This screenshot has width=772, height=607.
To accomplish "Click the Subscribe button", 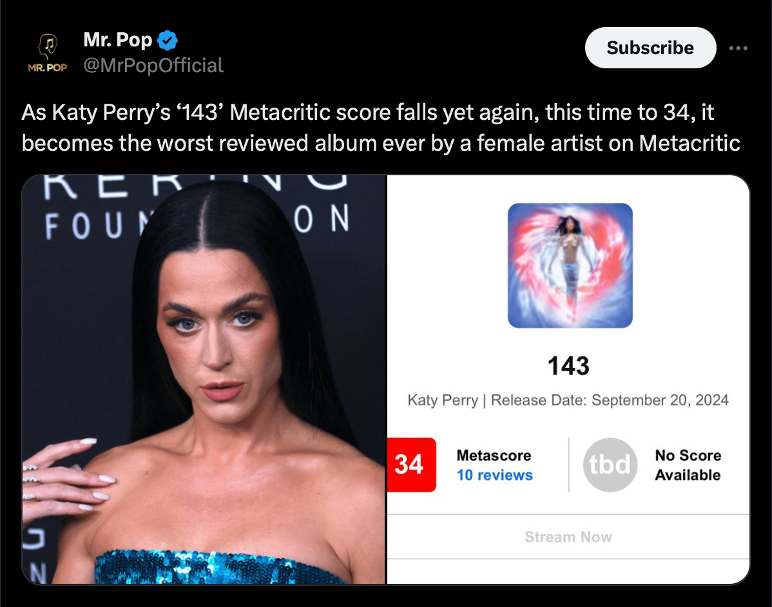I will [x=650, y=48].
